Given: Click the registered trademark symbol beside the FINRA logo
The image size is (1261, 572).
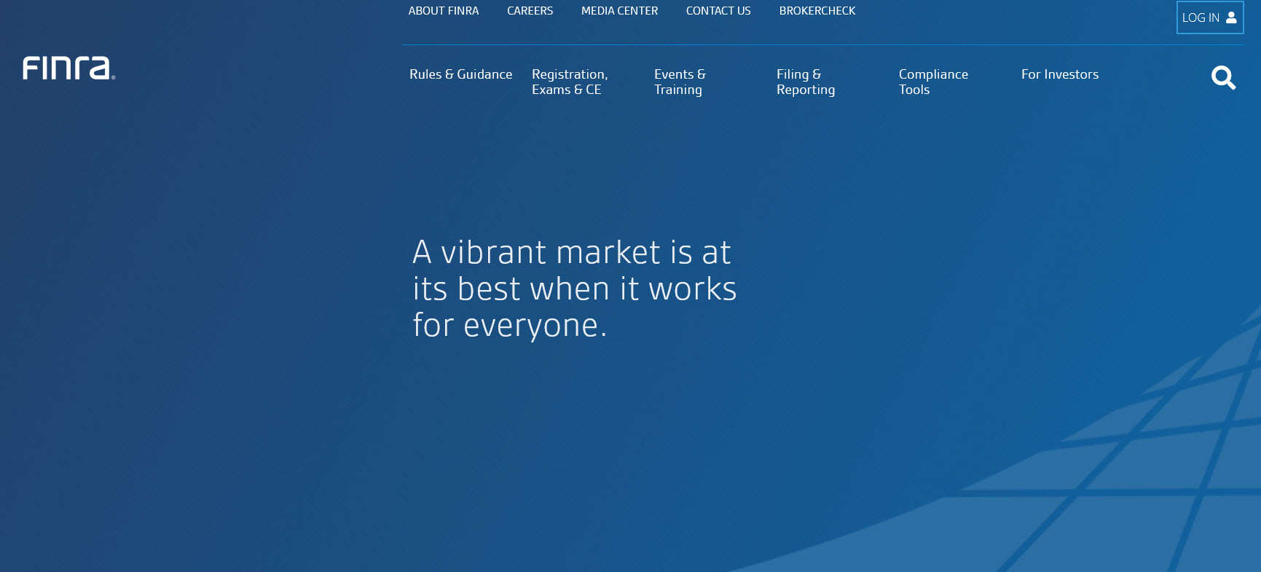Looking at the screenshot, I should (x=114, y=77).
